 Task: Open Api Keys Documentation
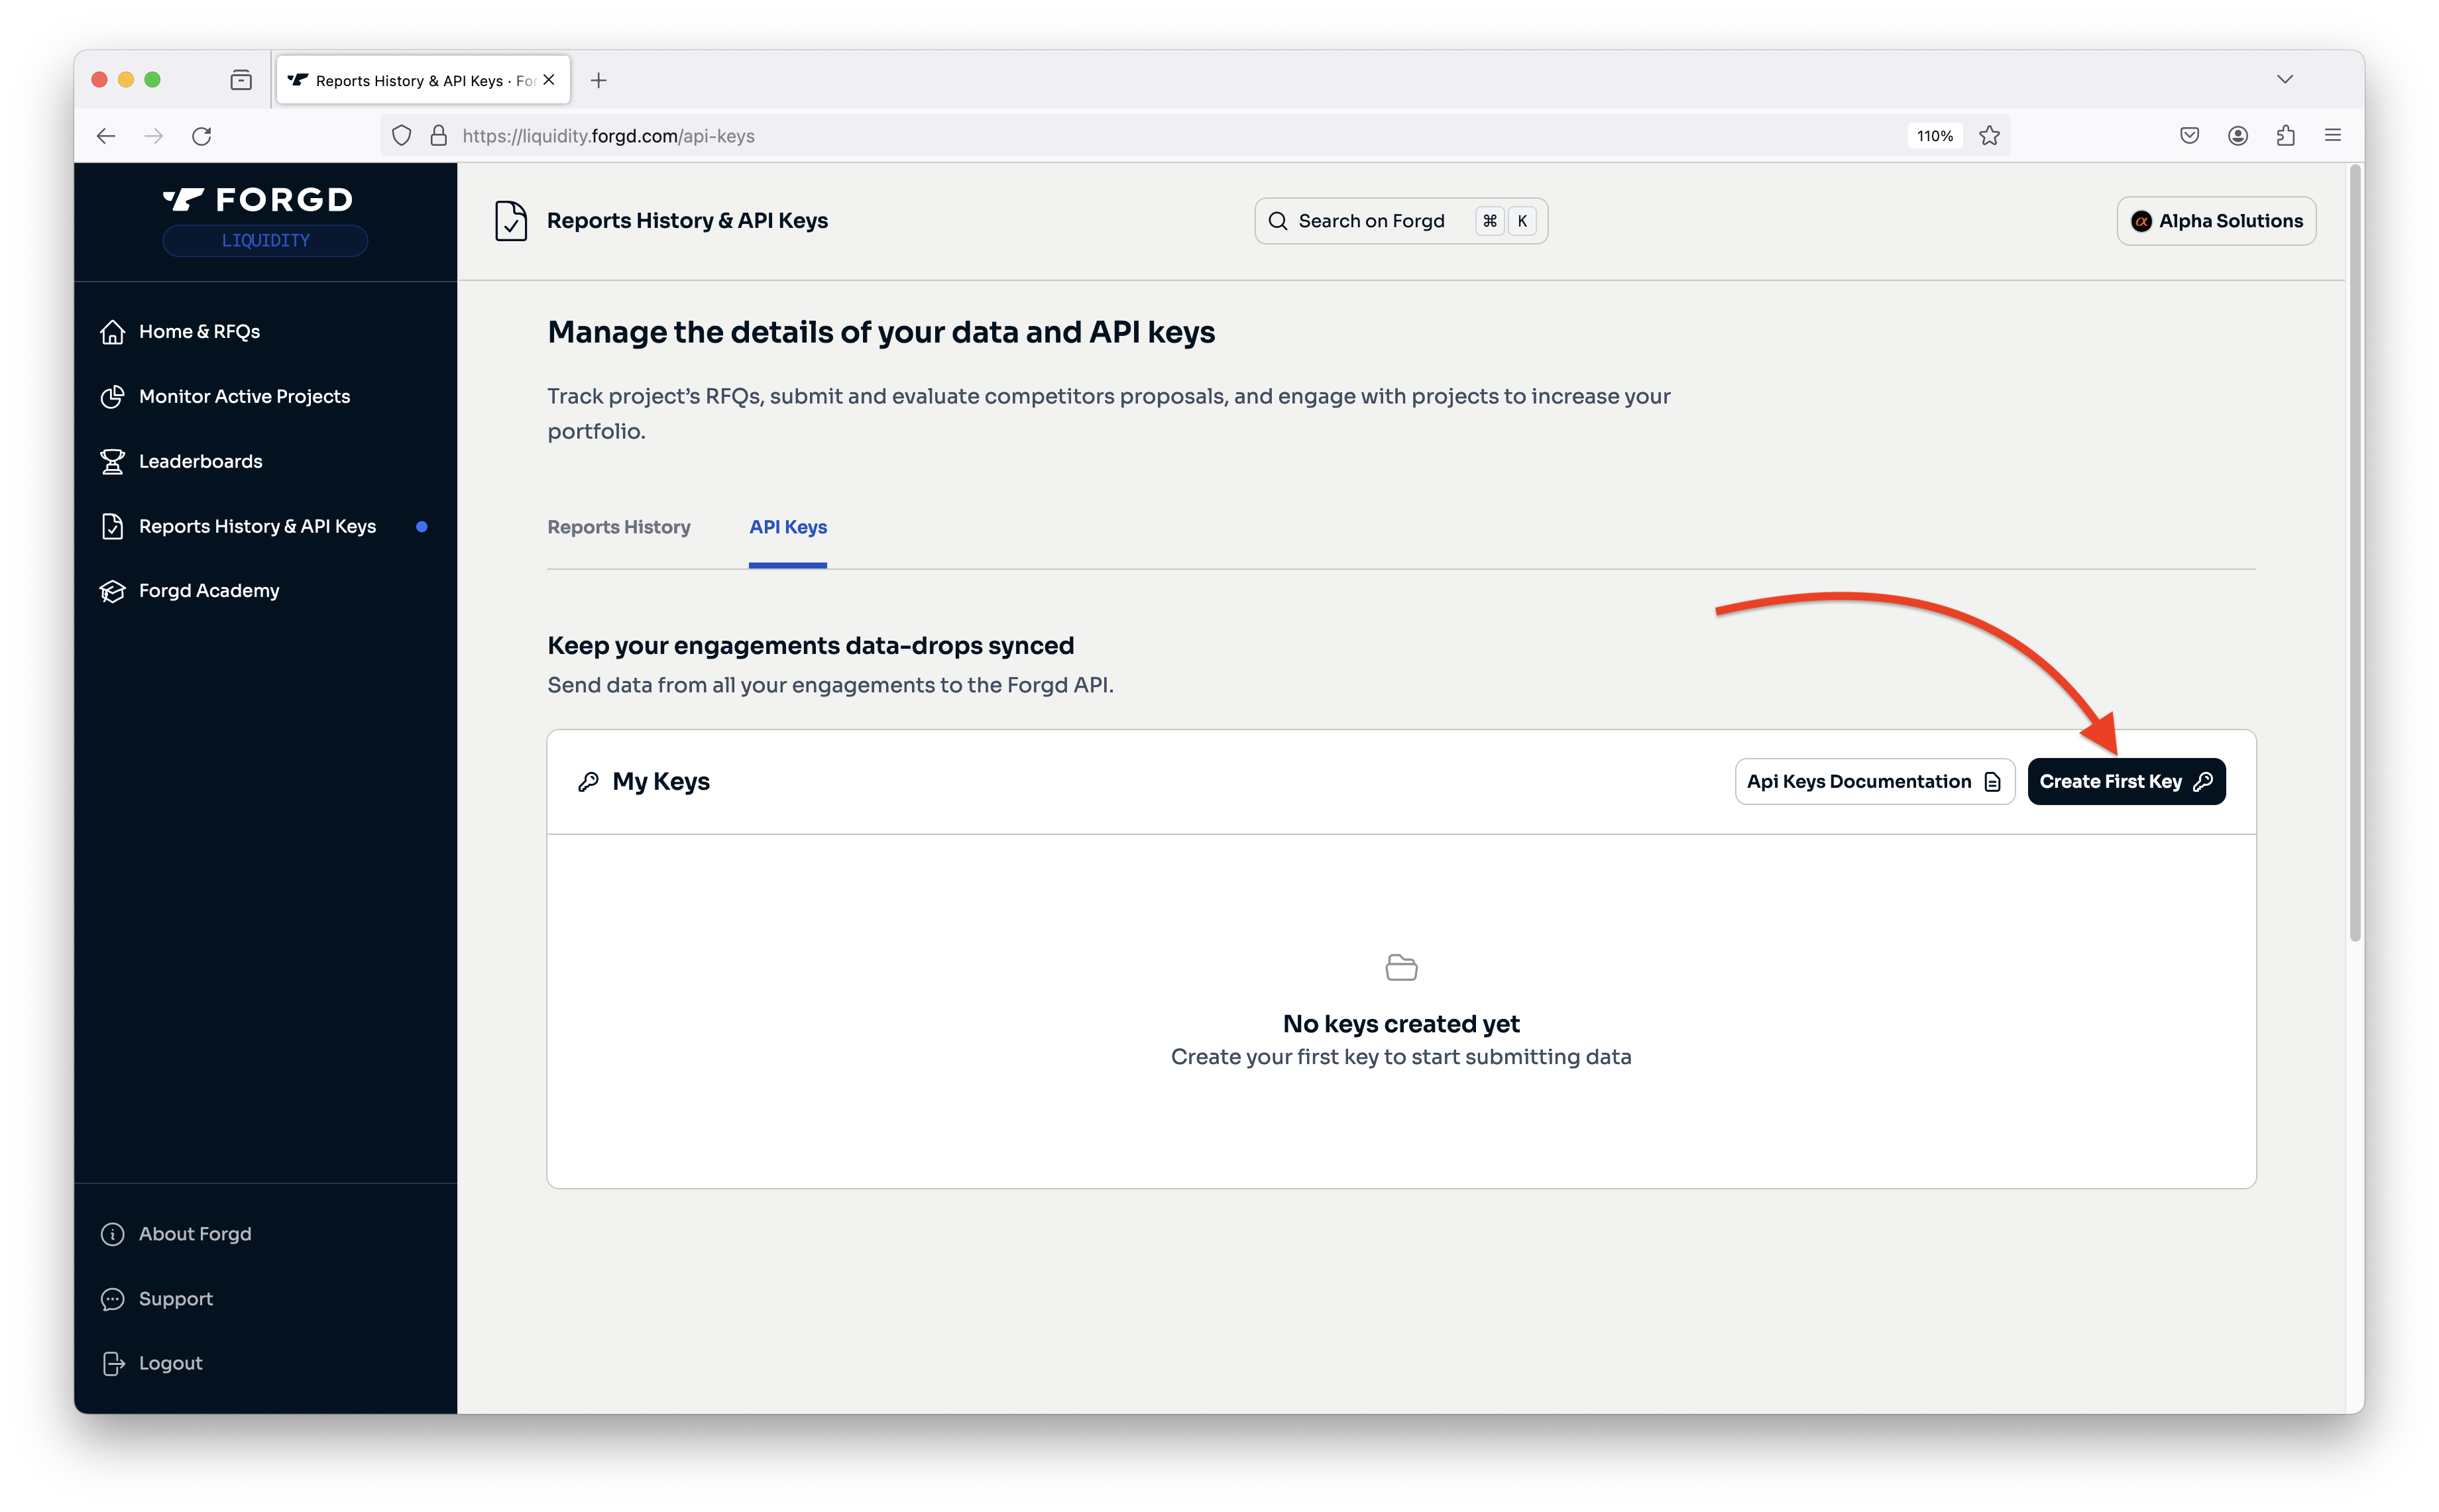[x=1873, y=781]
